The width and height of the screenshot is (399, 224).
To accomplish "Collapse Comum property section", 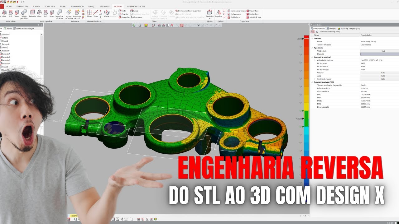I will 312,39.
